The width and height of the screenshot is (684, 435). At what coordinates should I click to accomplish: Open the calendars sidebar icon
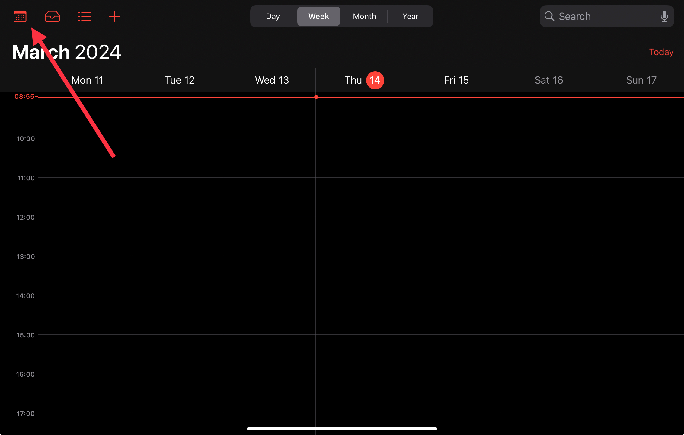[20, 16]
